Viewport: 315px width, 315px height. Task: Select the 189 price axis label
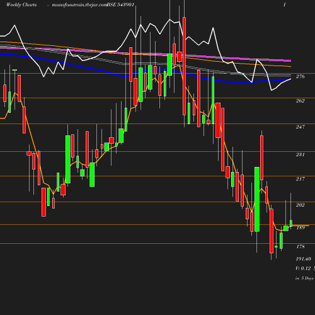tap(301, 228)
